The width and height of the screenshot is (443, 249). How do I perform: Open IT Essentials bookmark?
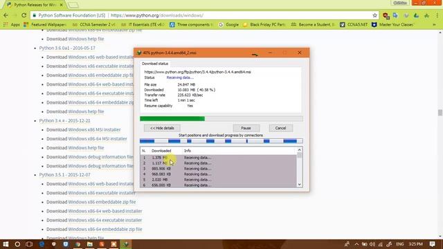(143, 25)
